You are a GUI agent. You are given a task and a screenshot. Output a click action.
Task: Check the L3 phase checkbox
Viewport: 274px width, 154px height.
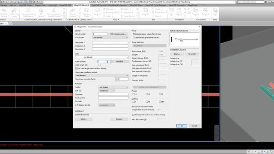160,94
